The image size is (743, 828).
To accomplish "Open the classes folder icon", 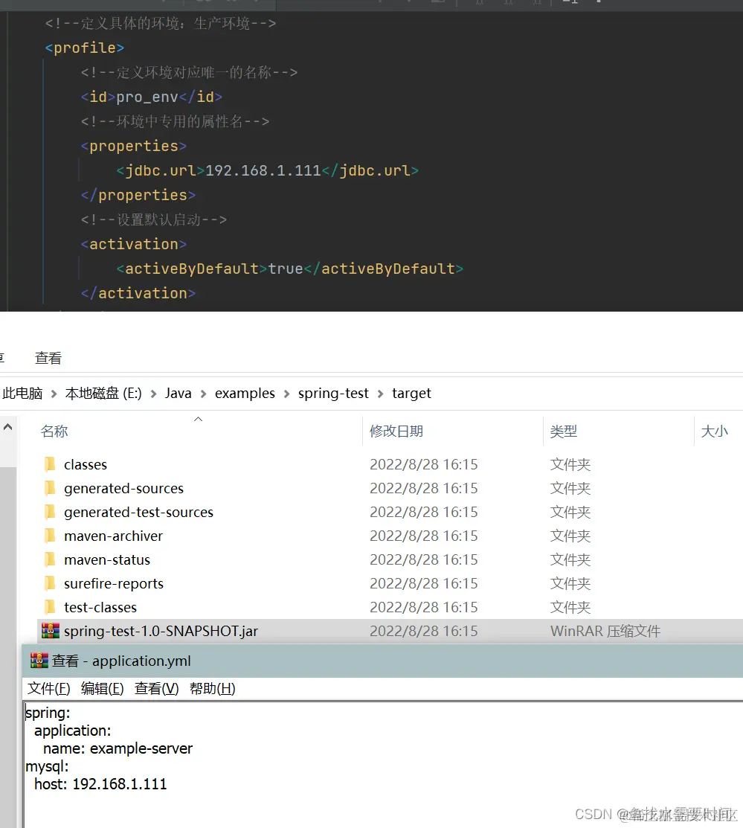I will (x=50, y=464).
